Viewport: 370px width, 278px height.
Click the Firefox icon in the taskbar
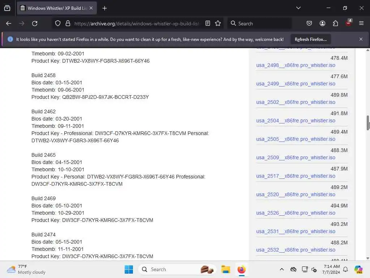(241, 269)
